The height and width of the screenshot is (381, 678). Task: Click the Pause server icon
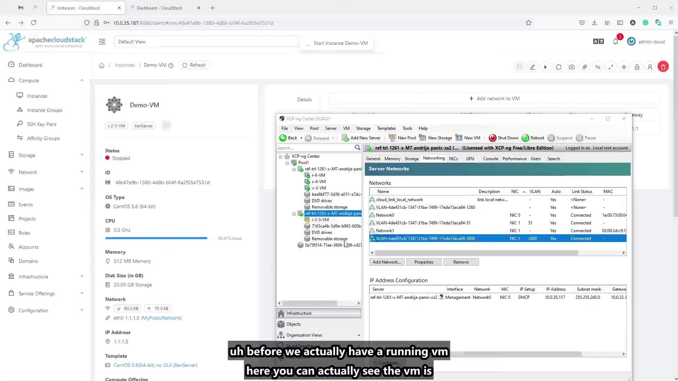tap(579, 138)
